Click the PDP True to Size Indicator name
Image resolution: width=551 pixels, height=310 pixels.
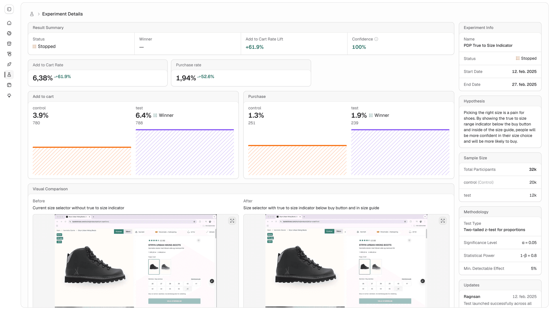tap(488, 45)
